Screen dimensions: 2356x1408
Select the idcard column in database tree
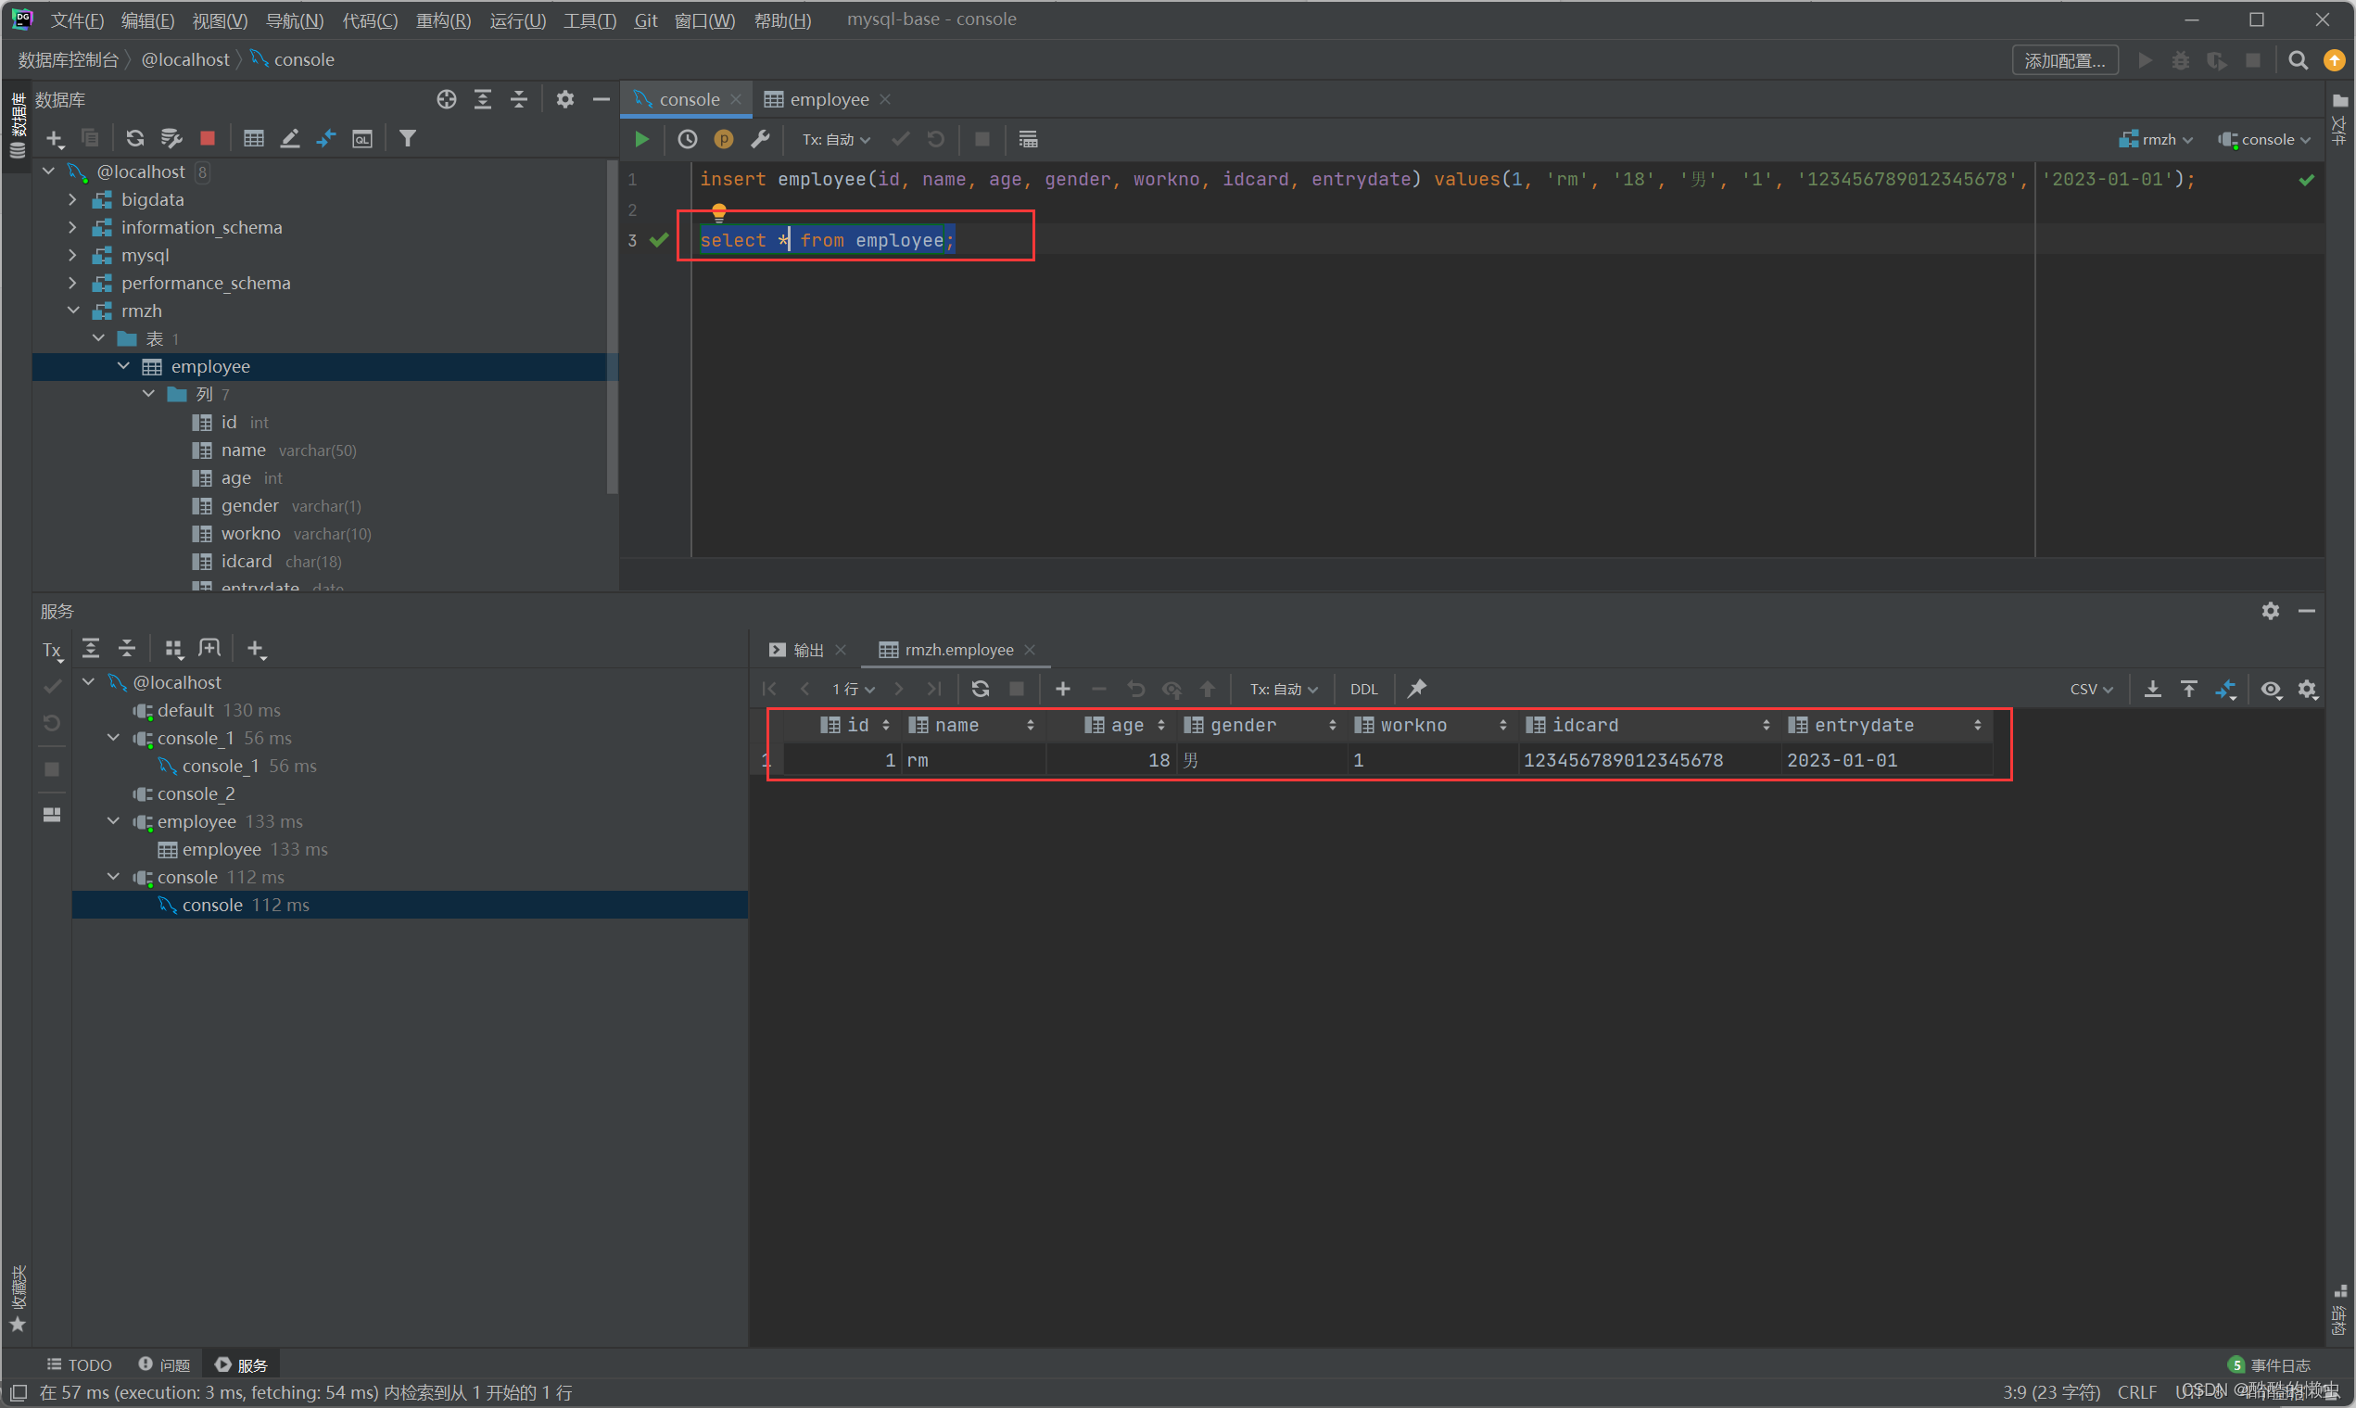246,562
